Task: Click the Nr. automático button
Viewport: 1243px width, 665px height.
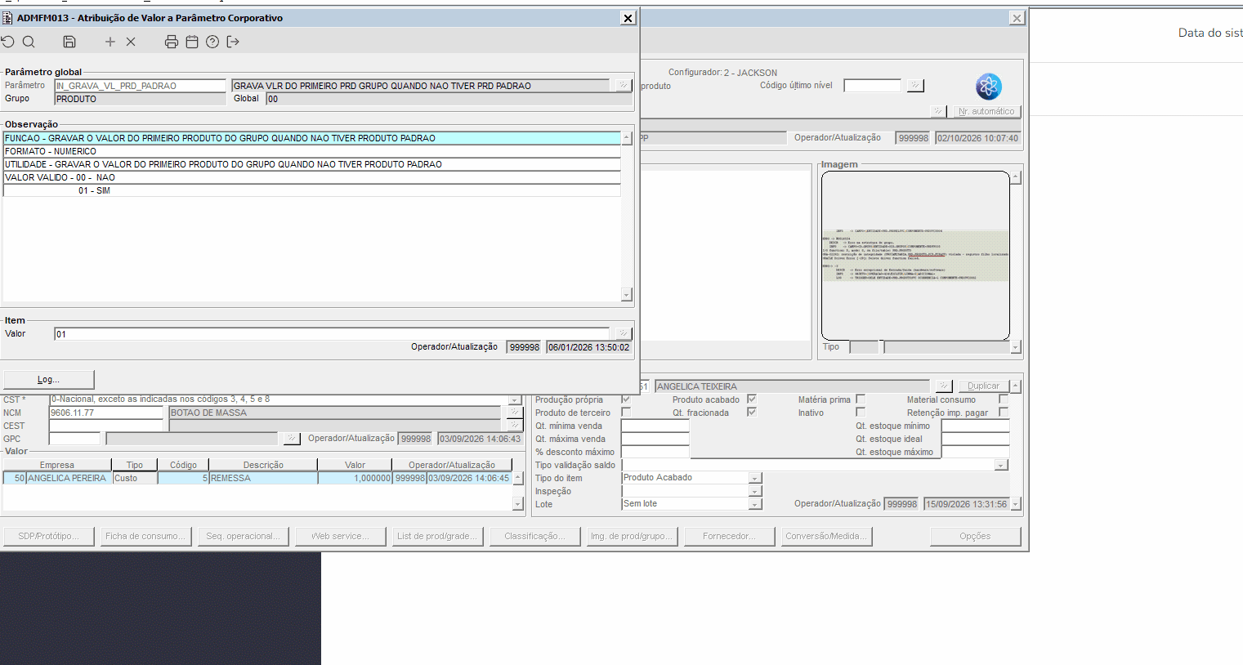Action: pyautogui.click(x=986, y=111)
